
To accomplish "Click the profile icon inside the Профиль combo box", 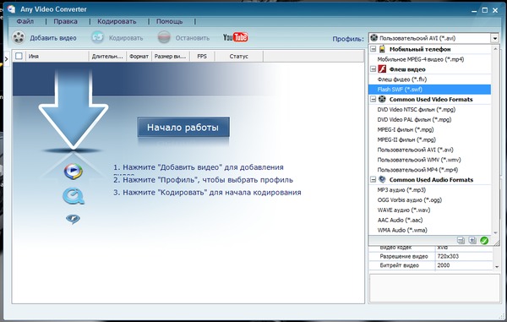I will click(374, 38).
